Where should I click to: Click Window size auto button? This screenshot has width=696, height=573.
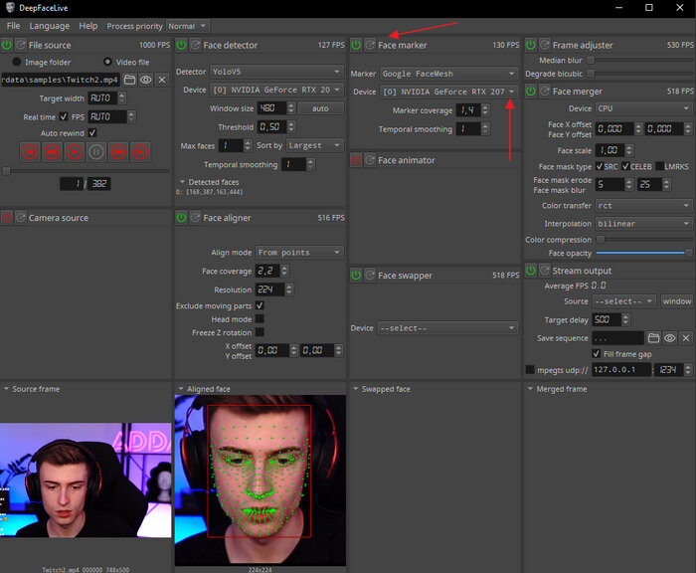(320, 108)
